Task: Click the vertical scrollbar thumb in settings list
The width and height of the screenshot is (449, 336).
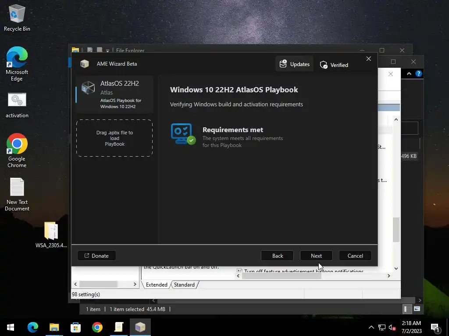Action: (x=396, y=230)
